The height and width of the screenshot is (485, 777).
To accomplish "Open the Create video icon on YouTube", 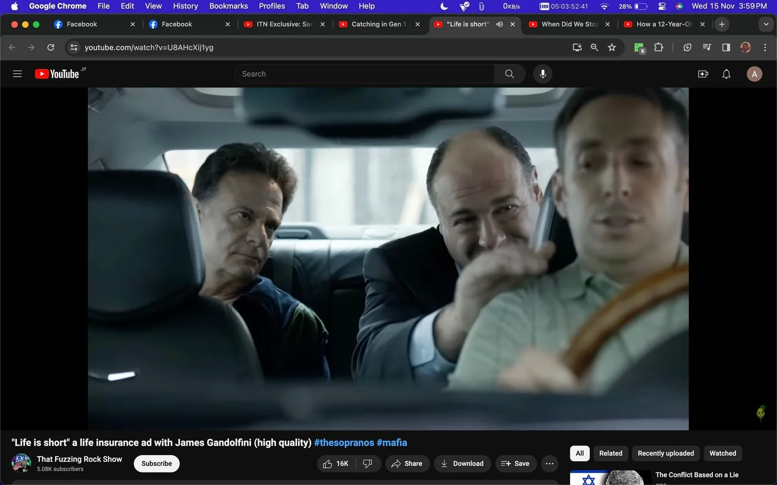I will pyautogui.click(x=703, y=74).
